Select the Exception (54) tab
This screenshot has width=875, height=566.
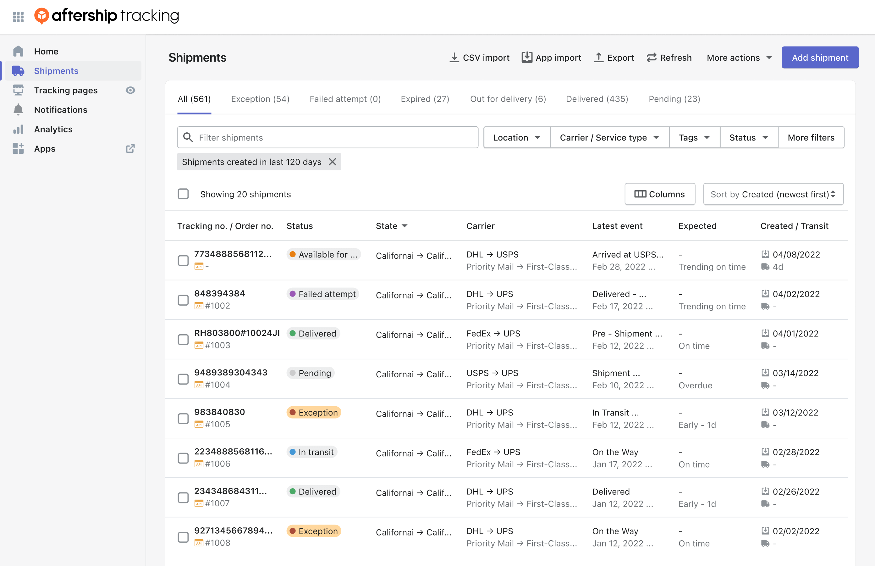click(260, 99)
